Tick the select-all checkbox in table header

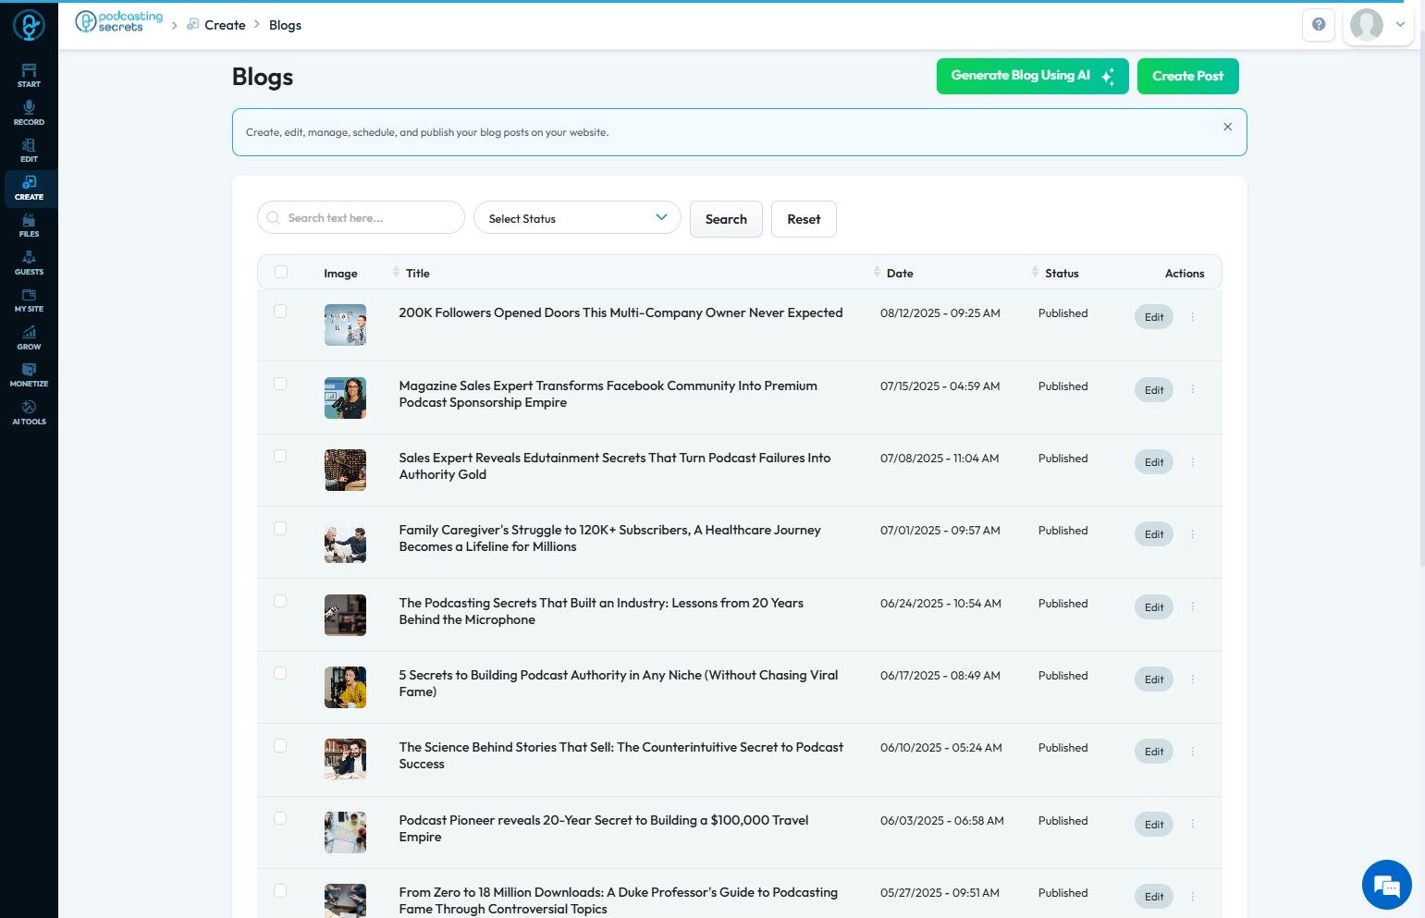281,272
